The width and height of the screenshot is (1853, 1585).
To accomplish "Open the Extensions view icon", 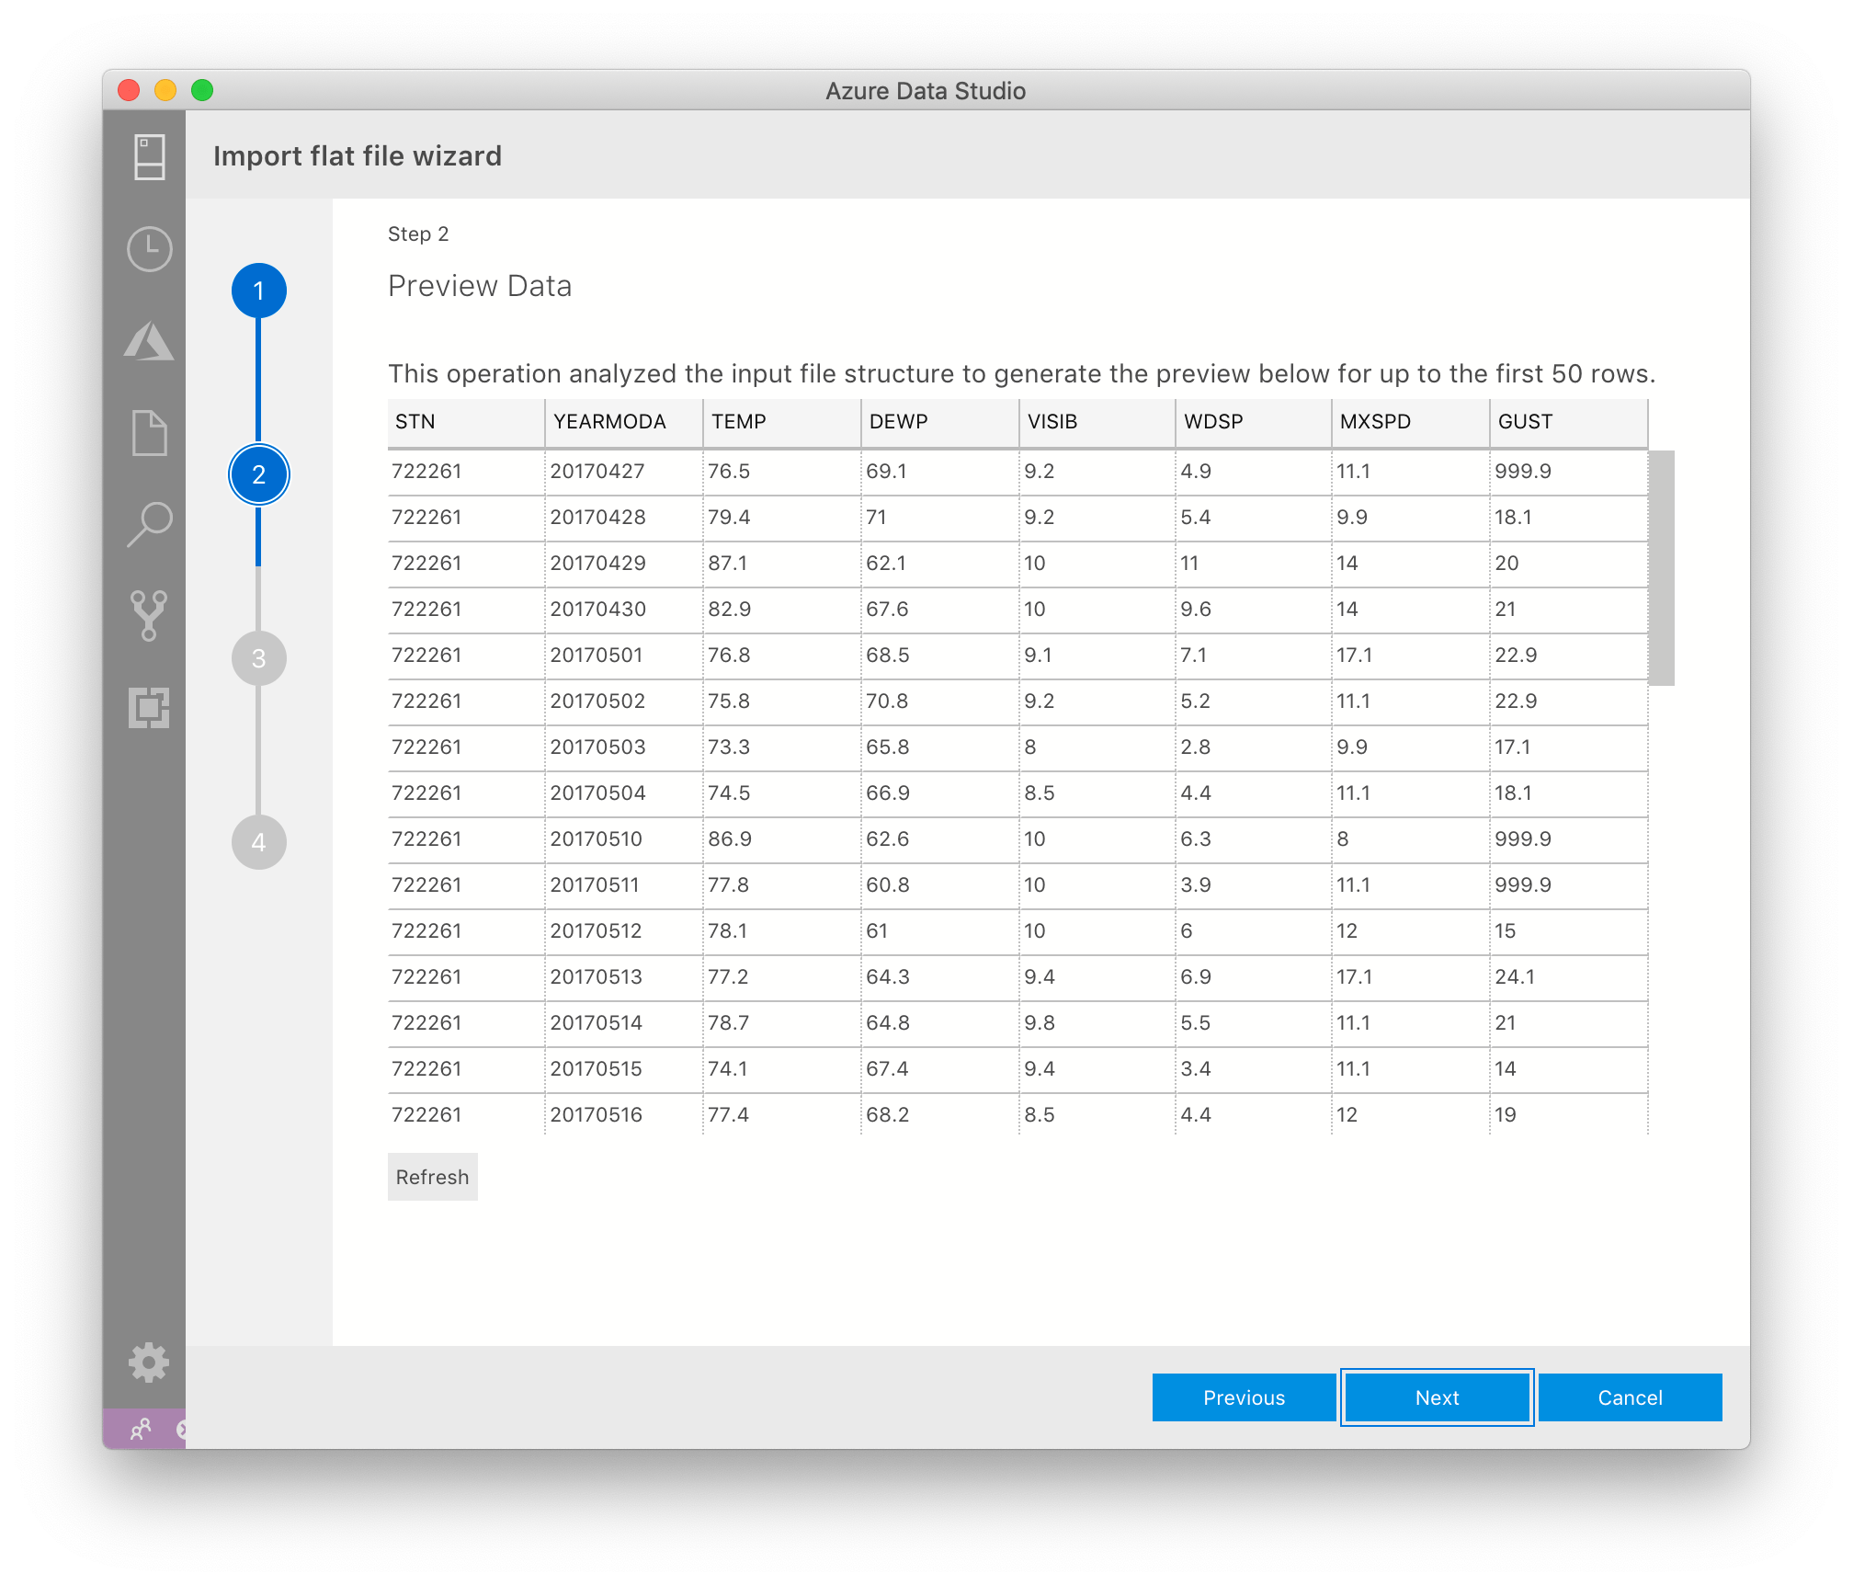I will (x=149, y=707).
